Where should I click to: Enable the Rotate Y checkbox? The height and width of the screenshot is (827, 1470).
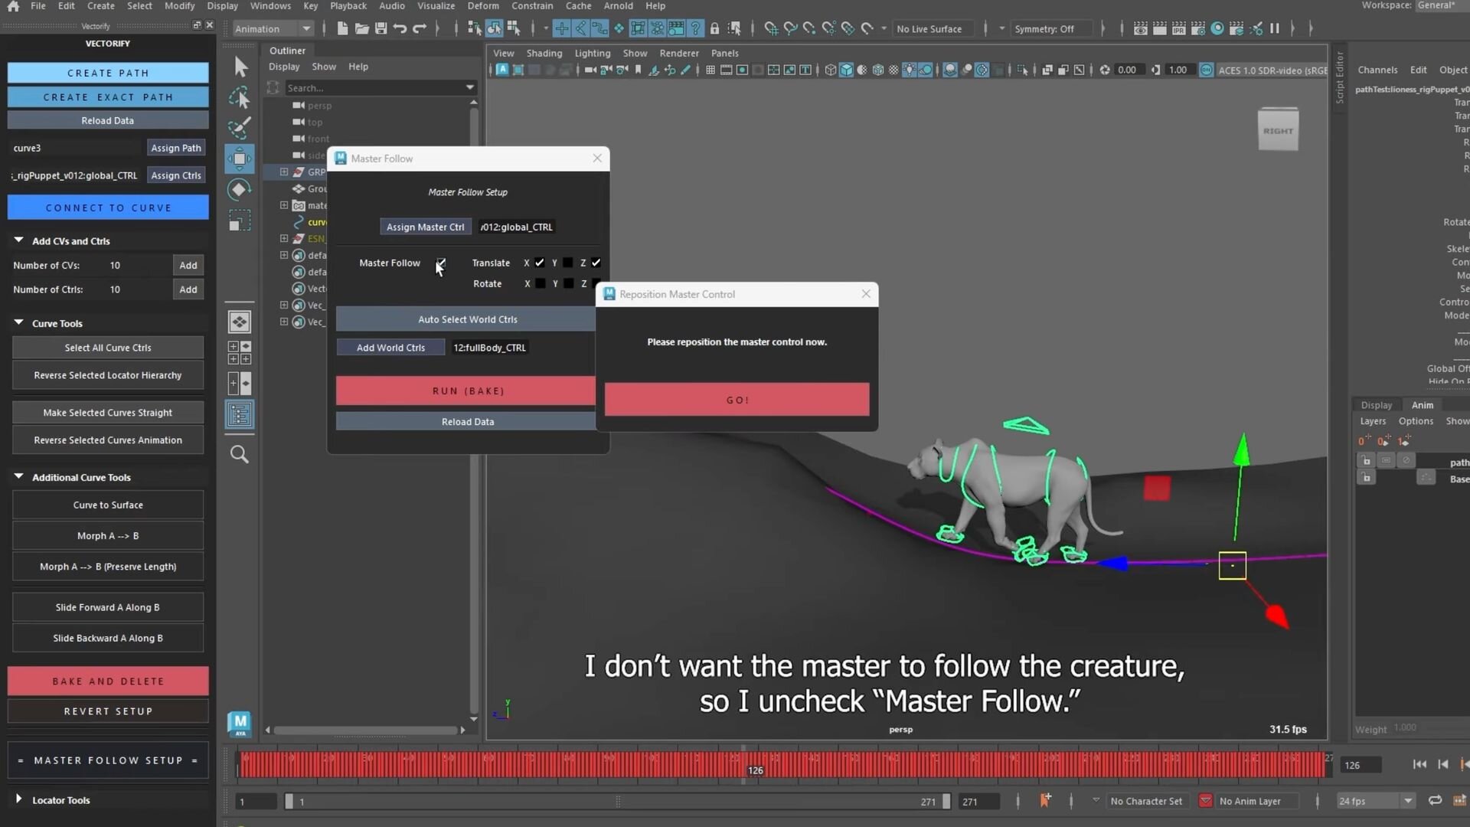pyautogui.click(x=568, y=283)
